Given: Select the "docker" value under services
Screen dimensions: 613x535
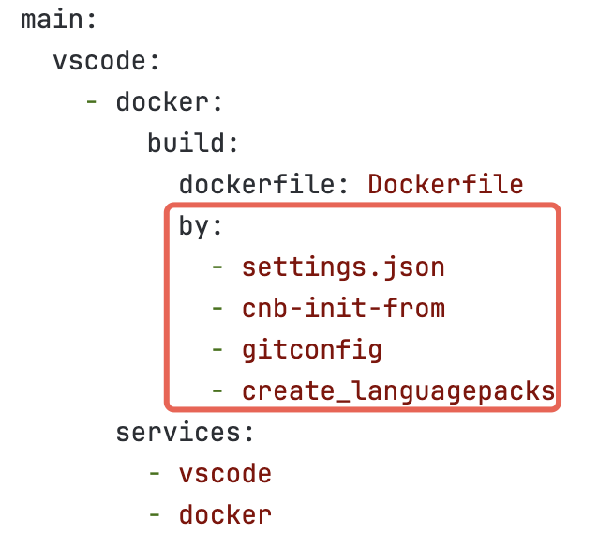Looking at the screenshot, I should click(x=225, y=515).
